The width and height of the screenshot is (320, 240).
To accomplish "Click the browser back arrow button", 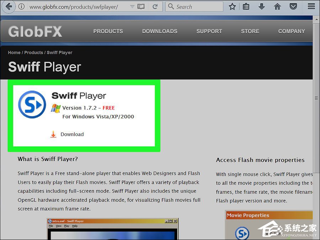I will point(9,6).
